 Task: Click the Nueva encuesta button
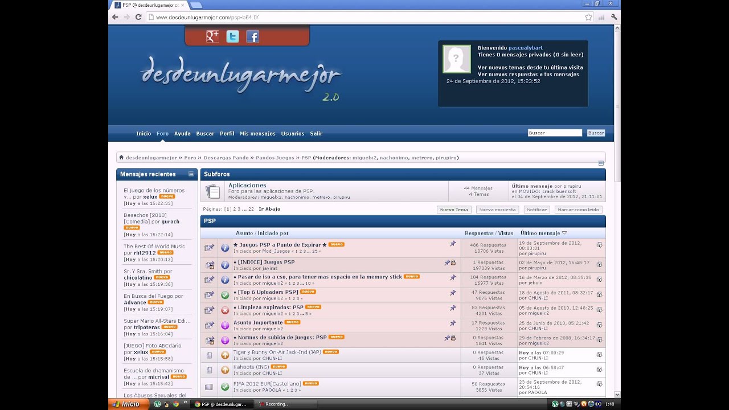(x=497, y=210)
